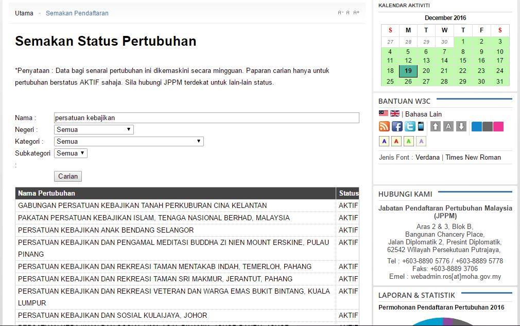This screenshot has width=520, height=326.
Task: Switch language with the UK flag icon
Action: [x=395, y=113]
